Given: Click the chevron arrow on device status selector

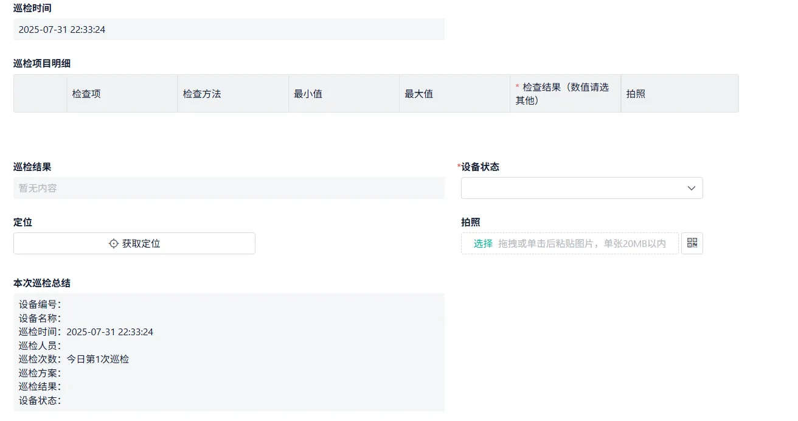Looking at the screenshot, I should pyautogui.click(x=691, y=188).
